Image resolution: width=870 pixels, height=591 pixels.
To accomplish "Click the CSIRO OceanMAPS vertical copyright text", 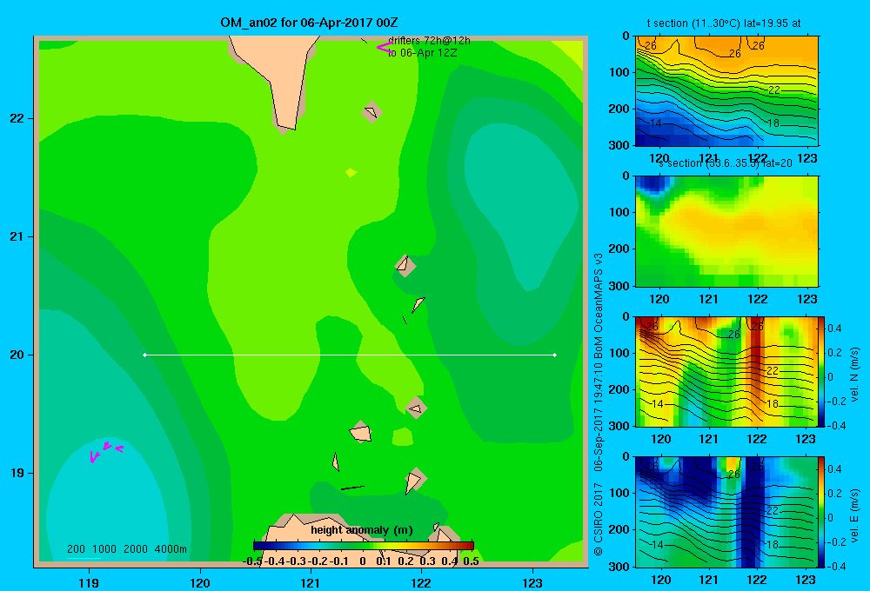I will (599, 404).
